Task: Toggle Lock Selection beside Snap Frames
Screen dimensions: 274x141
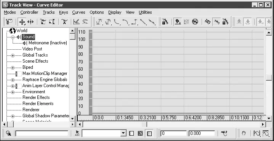Action: (165, 22)
